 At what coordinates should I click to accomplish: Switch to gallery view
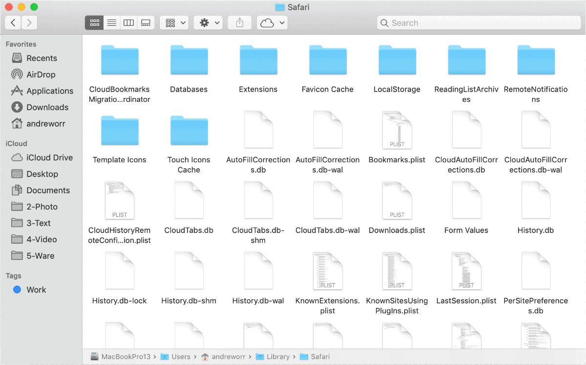coord(146,23)
